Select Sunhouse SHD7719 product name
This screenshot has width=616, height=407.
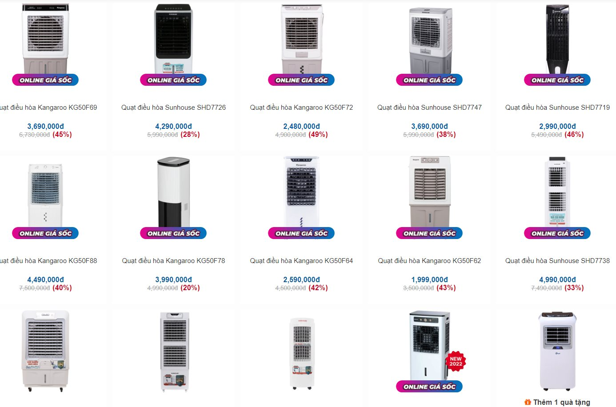point(557,108)
